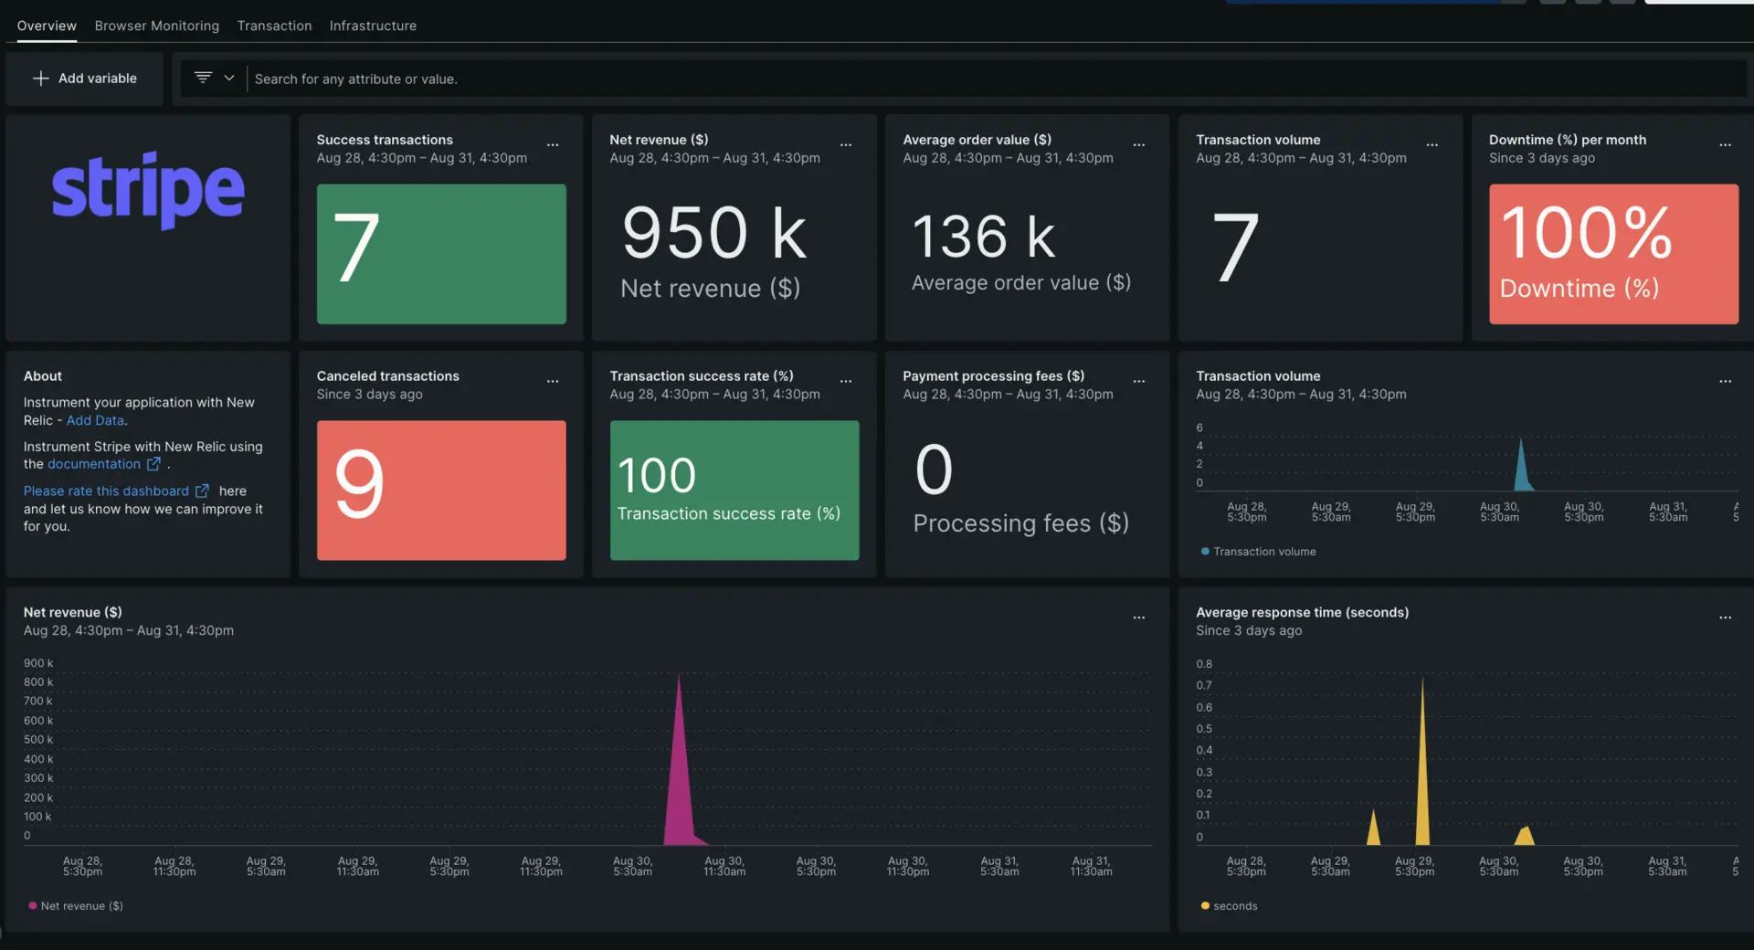Image resolution: width=1754 pixels, height=950 pixels.
Task: Open the Payment processing fees ellipsis menu
Action: pos(1139,382)
